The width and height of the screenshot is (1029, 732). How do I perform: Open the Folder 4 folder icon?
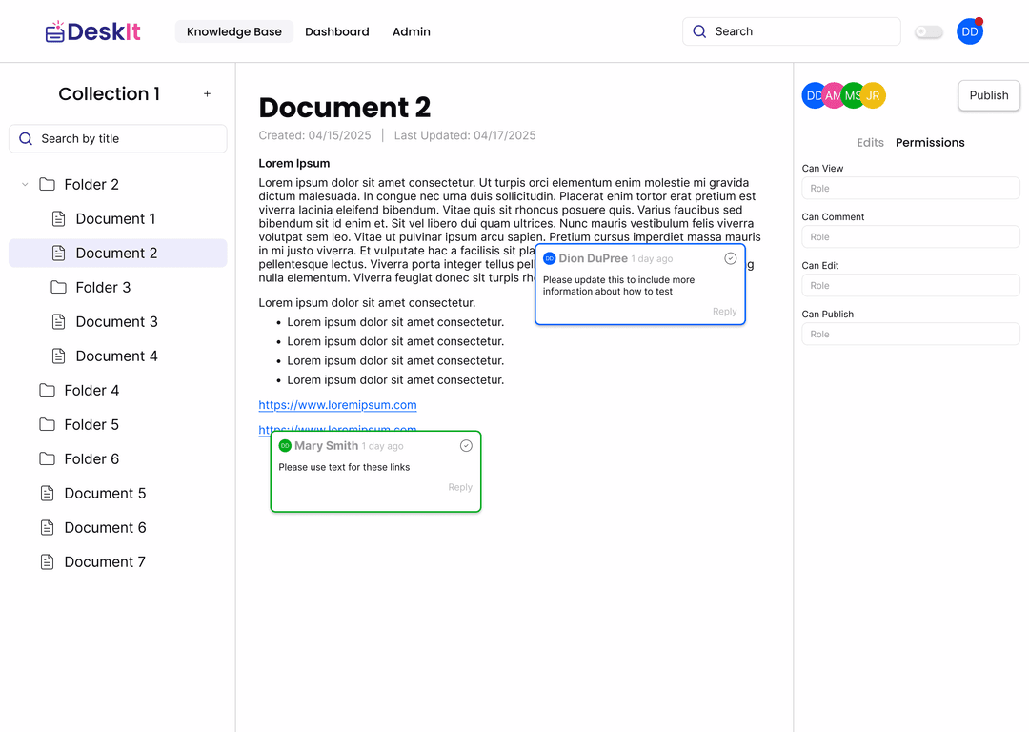[48, 391]
